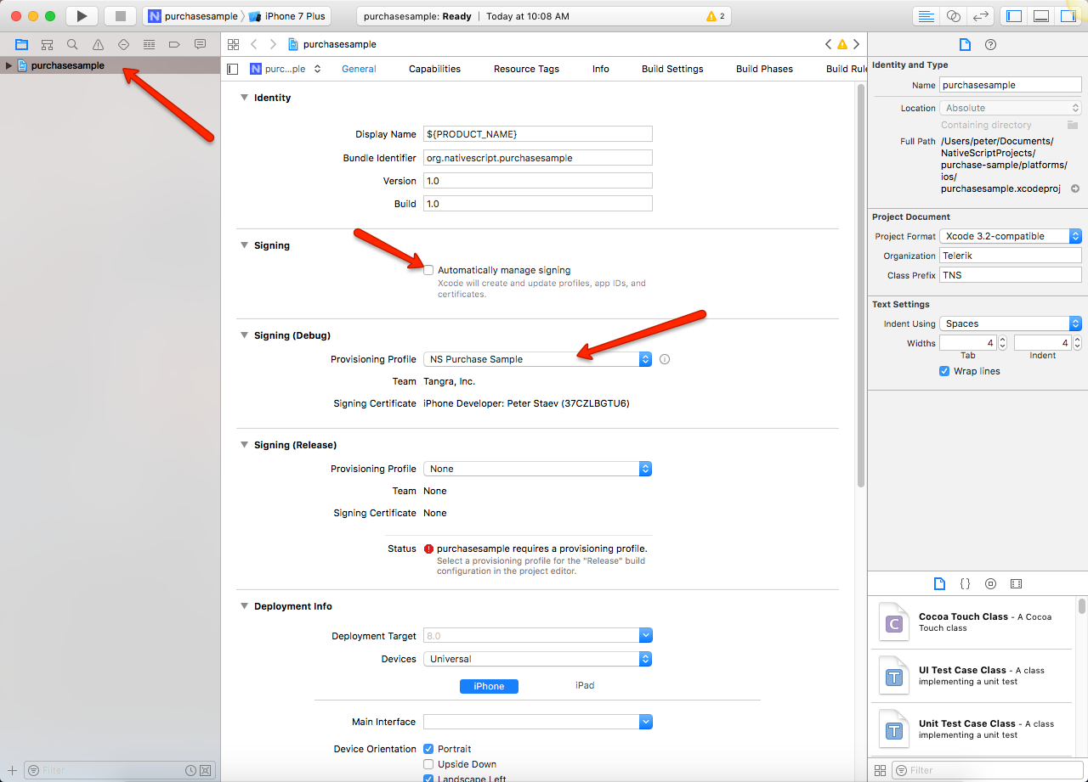Open the test navigator
Viewport: 1088px width, 782px height.
(x=123, y=44)
